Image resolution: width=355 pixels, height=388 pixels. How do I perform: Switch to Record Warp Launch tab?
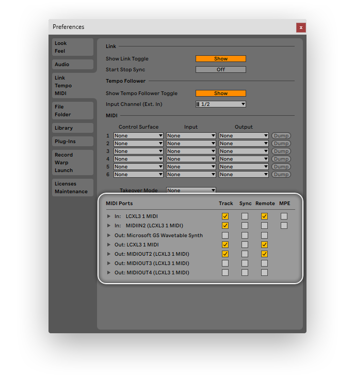(73, 162)
